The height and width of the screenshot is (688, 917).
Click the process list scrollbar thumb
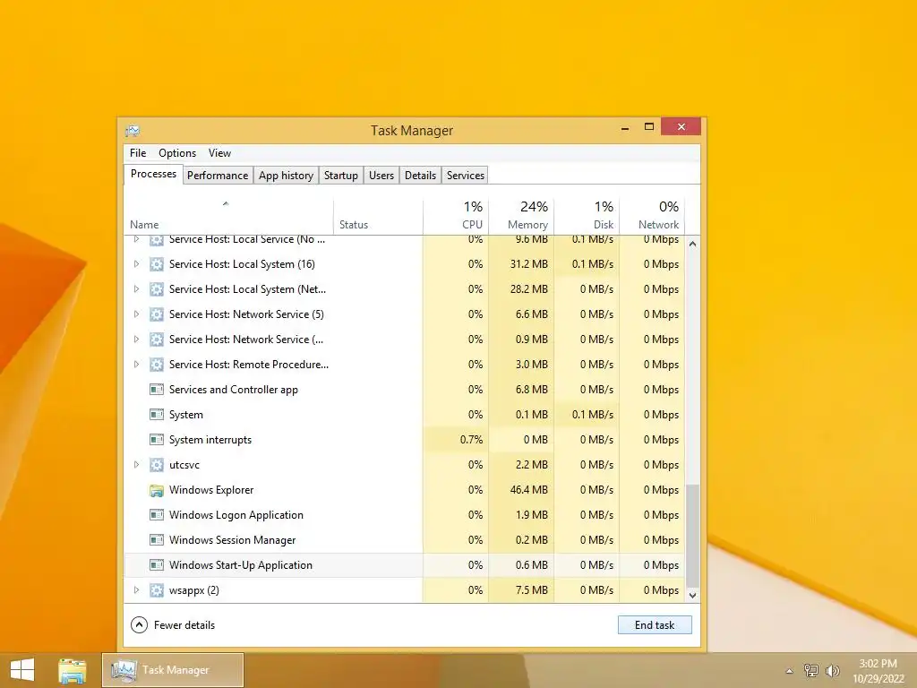click(x=692, y=536)
